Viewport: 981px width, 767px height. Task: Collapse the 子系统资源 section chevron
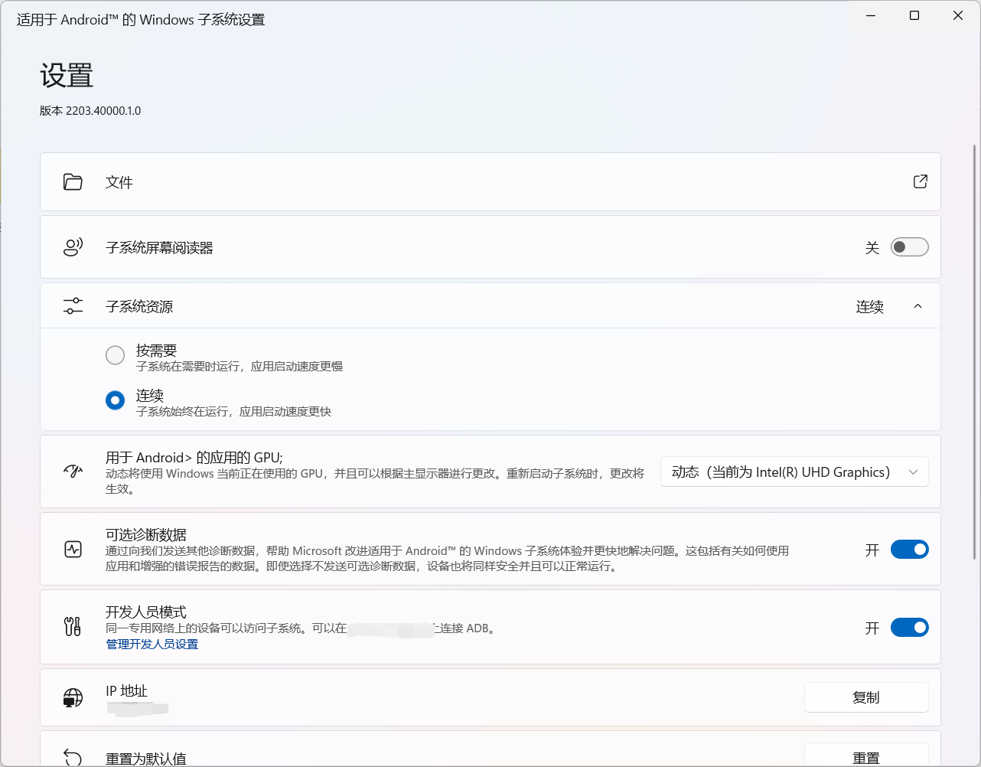point(917,305)
